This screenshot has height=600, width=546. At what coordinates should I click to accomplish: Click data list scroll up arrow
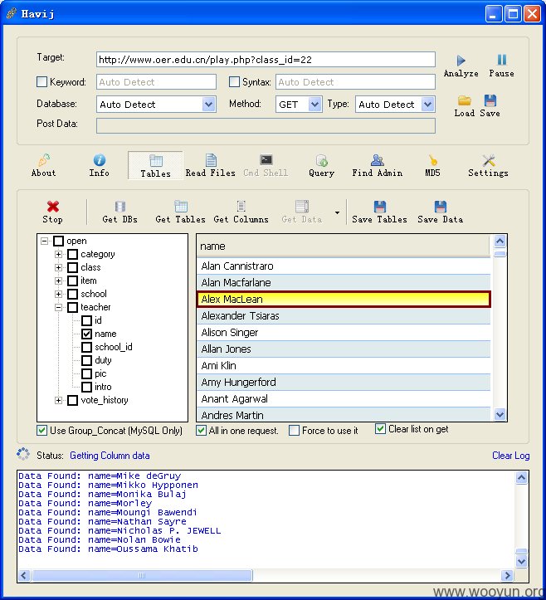point(500,241)
